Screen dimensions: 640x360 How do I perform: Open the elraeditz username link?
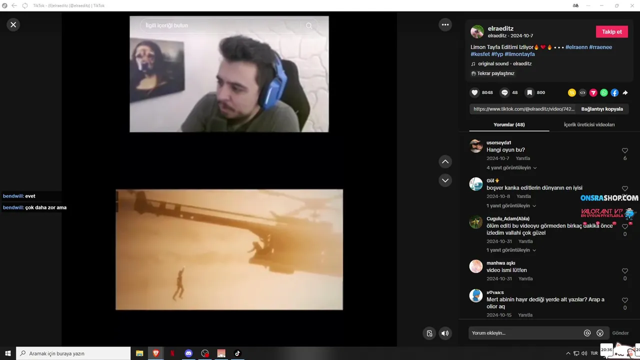(500, 28)
